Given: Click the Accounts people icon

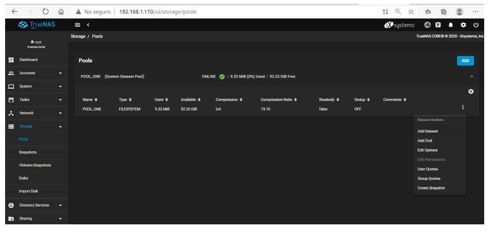Looking at the screenshot, I should pos(11,73).
